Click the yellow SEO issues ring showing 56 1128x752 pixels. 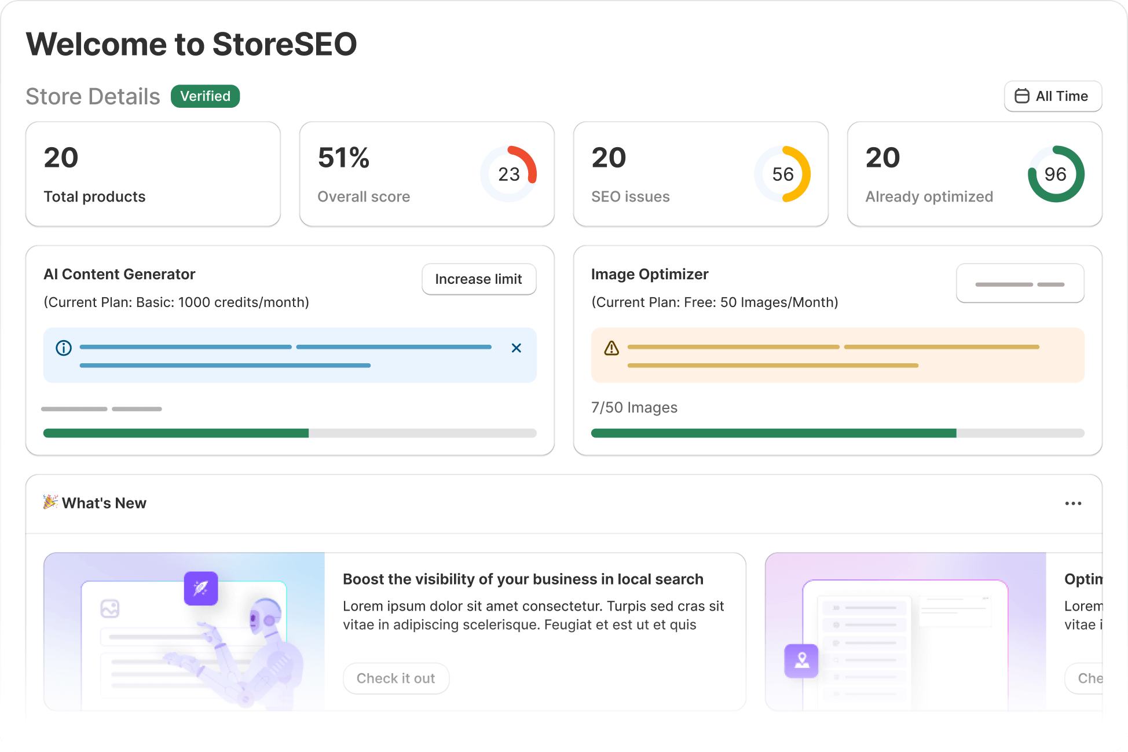782,174
